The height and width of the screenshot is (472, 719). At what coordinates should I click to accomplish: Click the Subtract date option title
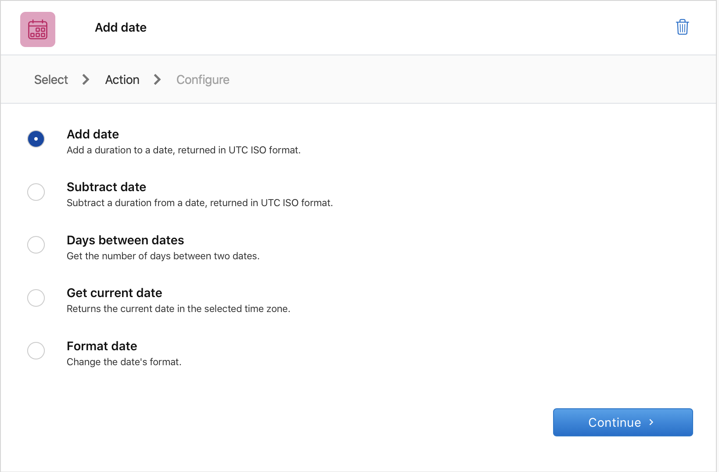(106, 187)
